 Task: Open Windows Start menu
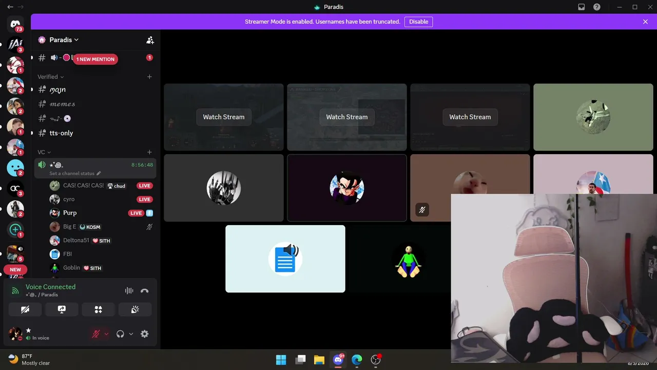281,360
